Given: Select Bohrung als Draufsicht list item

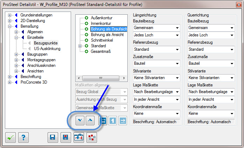Looking at the screenshot, I should point(109,29).
